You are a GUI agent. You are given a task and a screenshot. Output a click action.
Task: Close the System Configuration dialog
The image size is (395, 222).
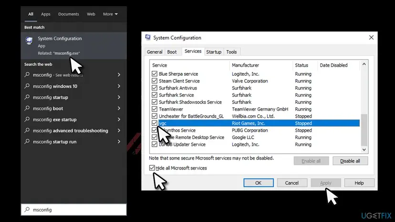tap(371, 38)
